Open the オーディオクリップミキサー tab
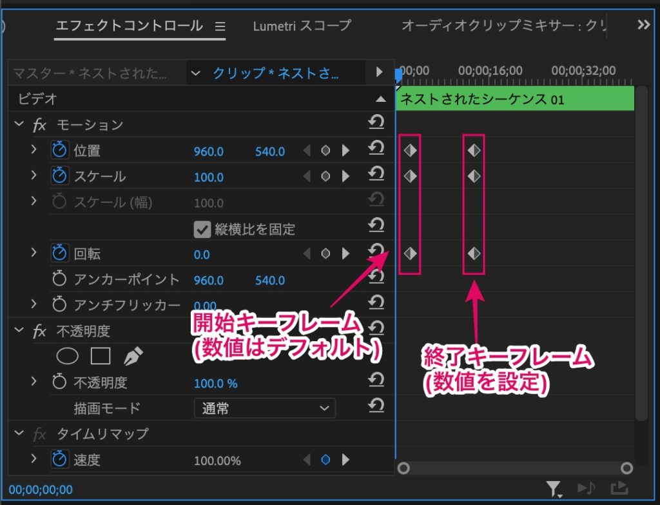Viewport: 660px width, 505px height. 504,26
